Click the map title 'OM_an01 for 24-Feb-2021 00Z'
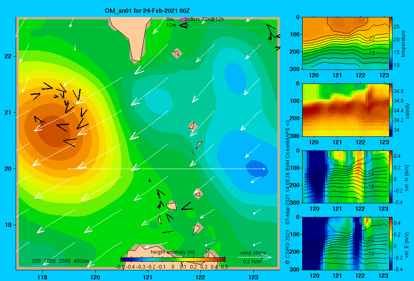 [147, 11]
